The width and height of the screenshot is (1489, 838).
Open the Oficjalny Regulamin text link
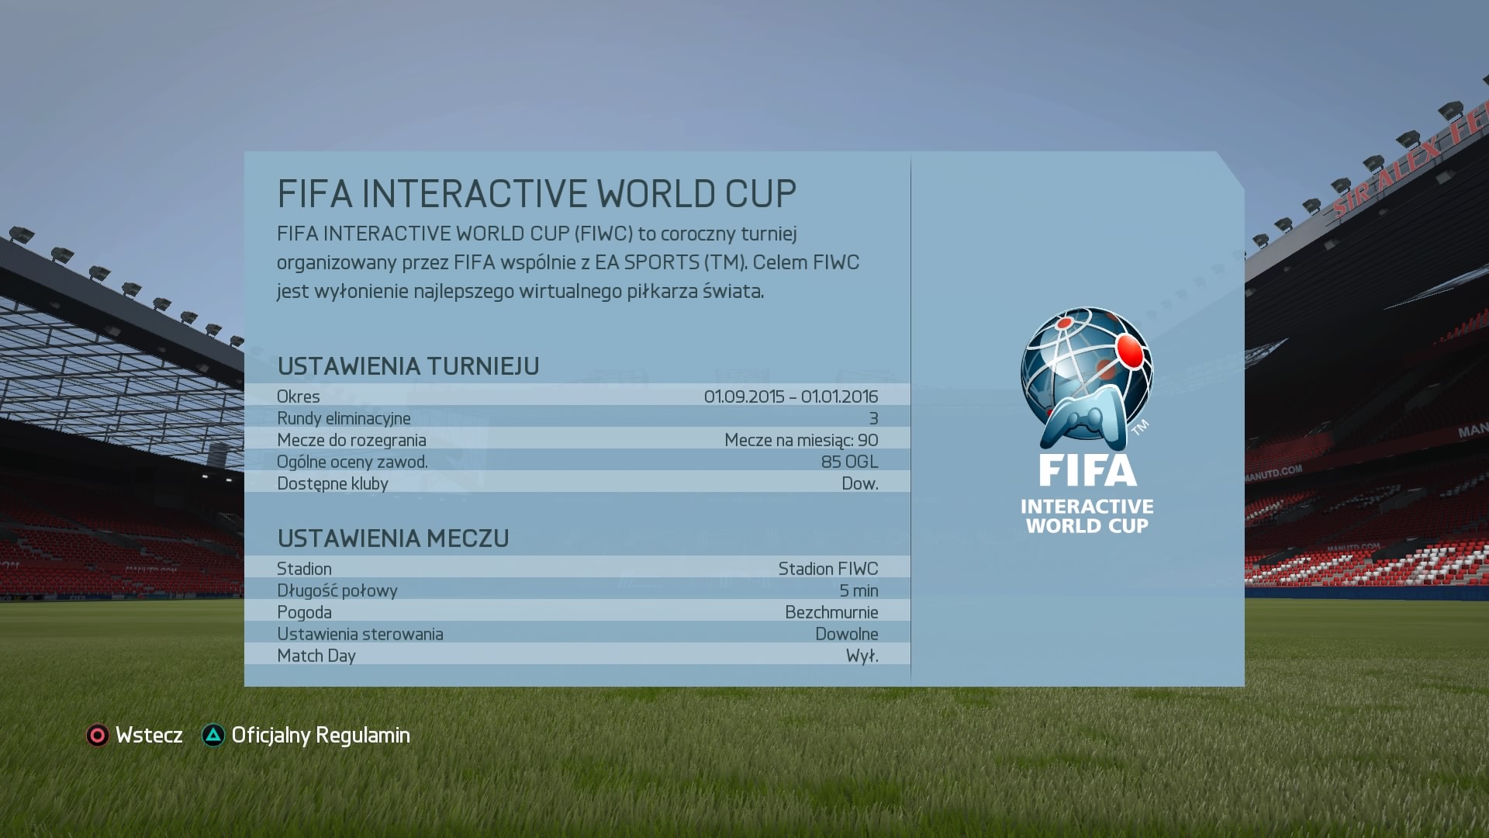coord(320,735)
